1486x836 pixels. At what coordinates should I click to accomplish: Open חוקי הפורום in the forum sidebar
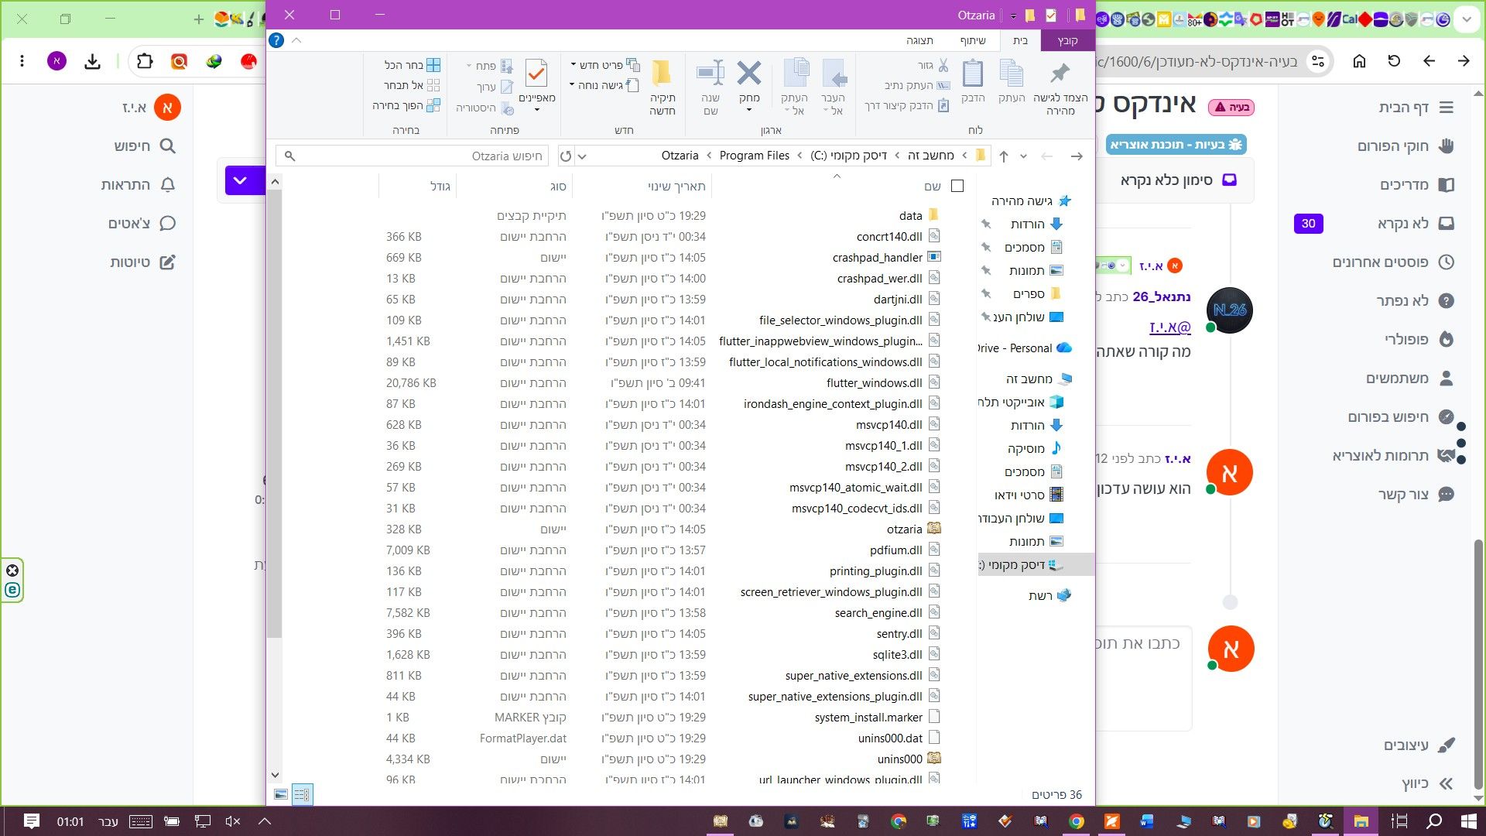click(x=1406, y=146)
